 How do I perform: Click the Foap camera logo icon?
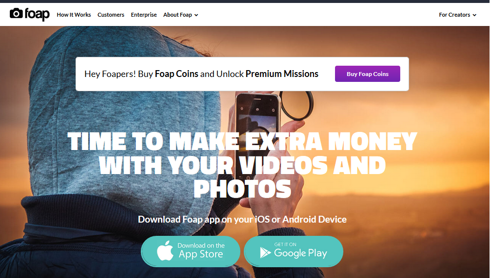[16, 13]
